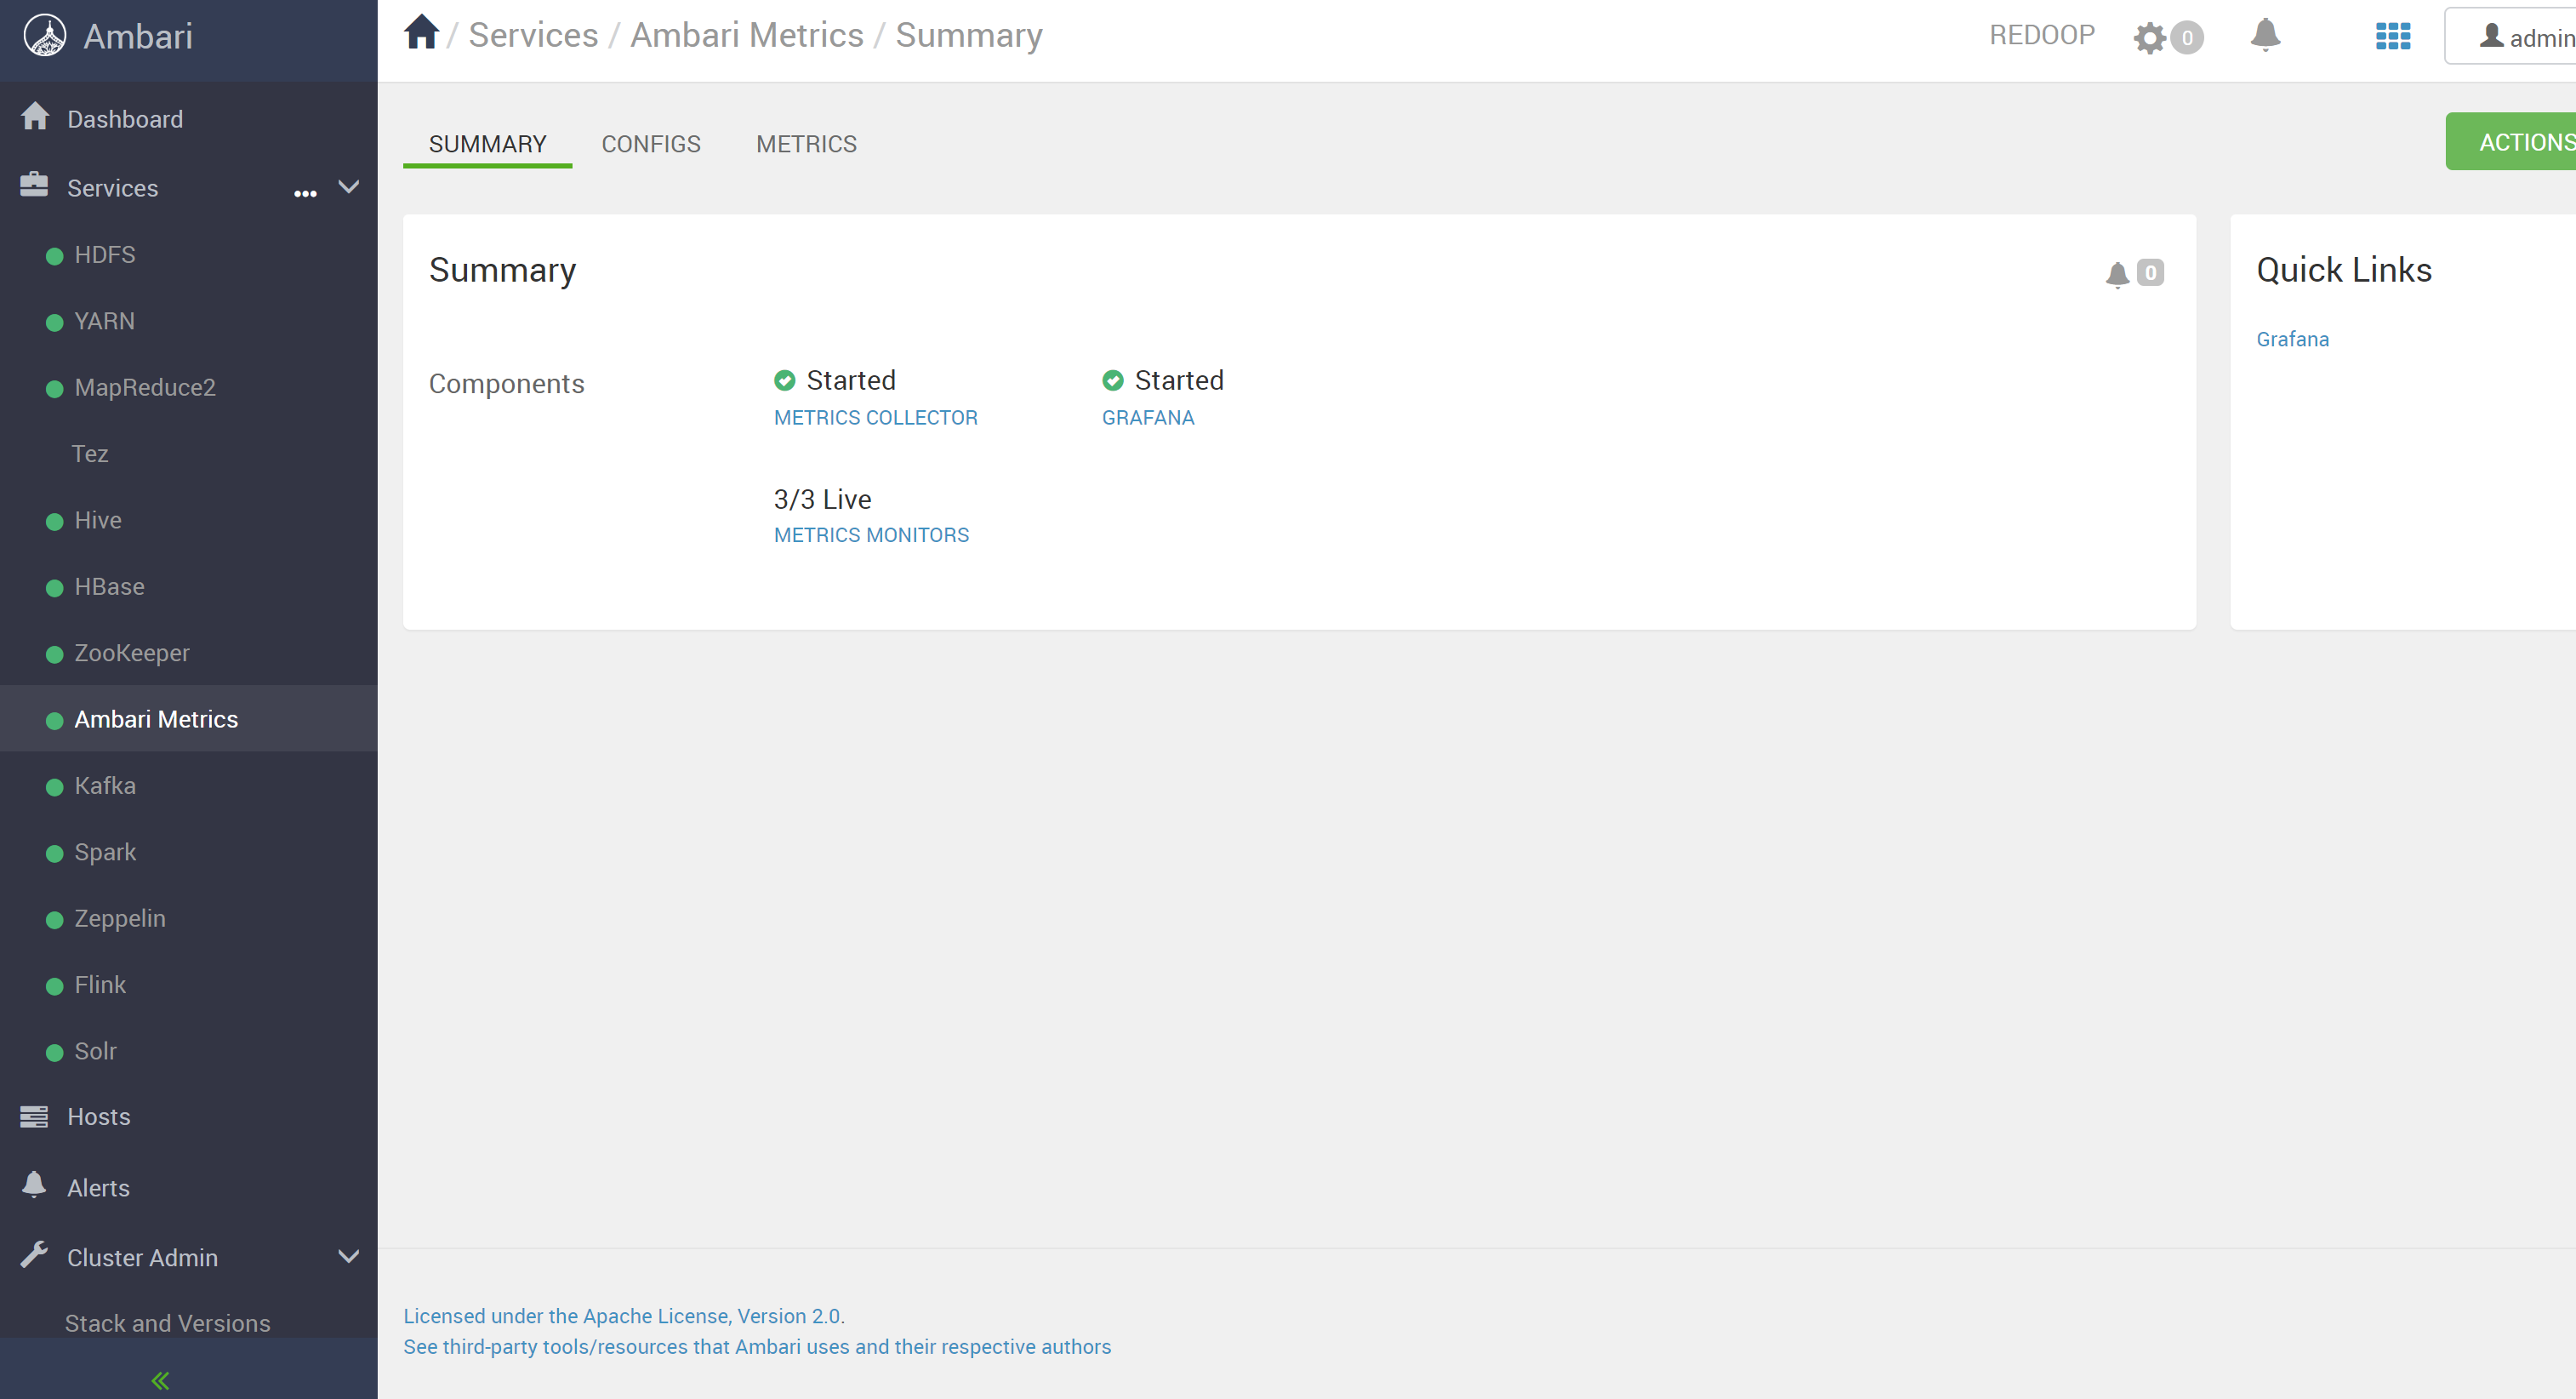Viewport: 2576px width, 1399px height.
Task: Click the '3/3 Live' text
Action: point(822,499)
